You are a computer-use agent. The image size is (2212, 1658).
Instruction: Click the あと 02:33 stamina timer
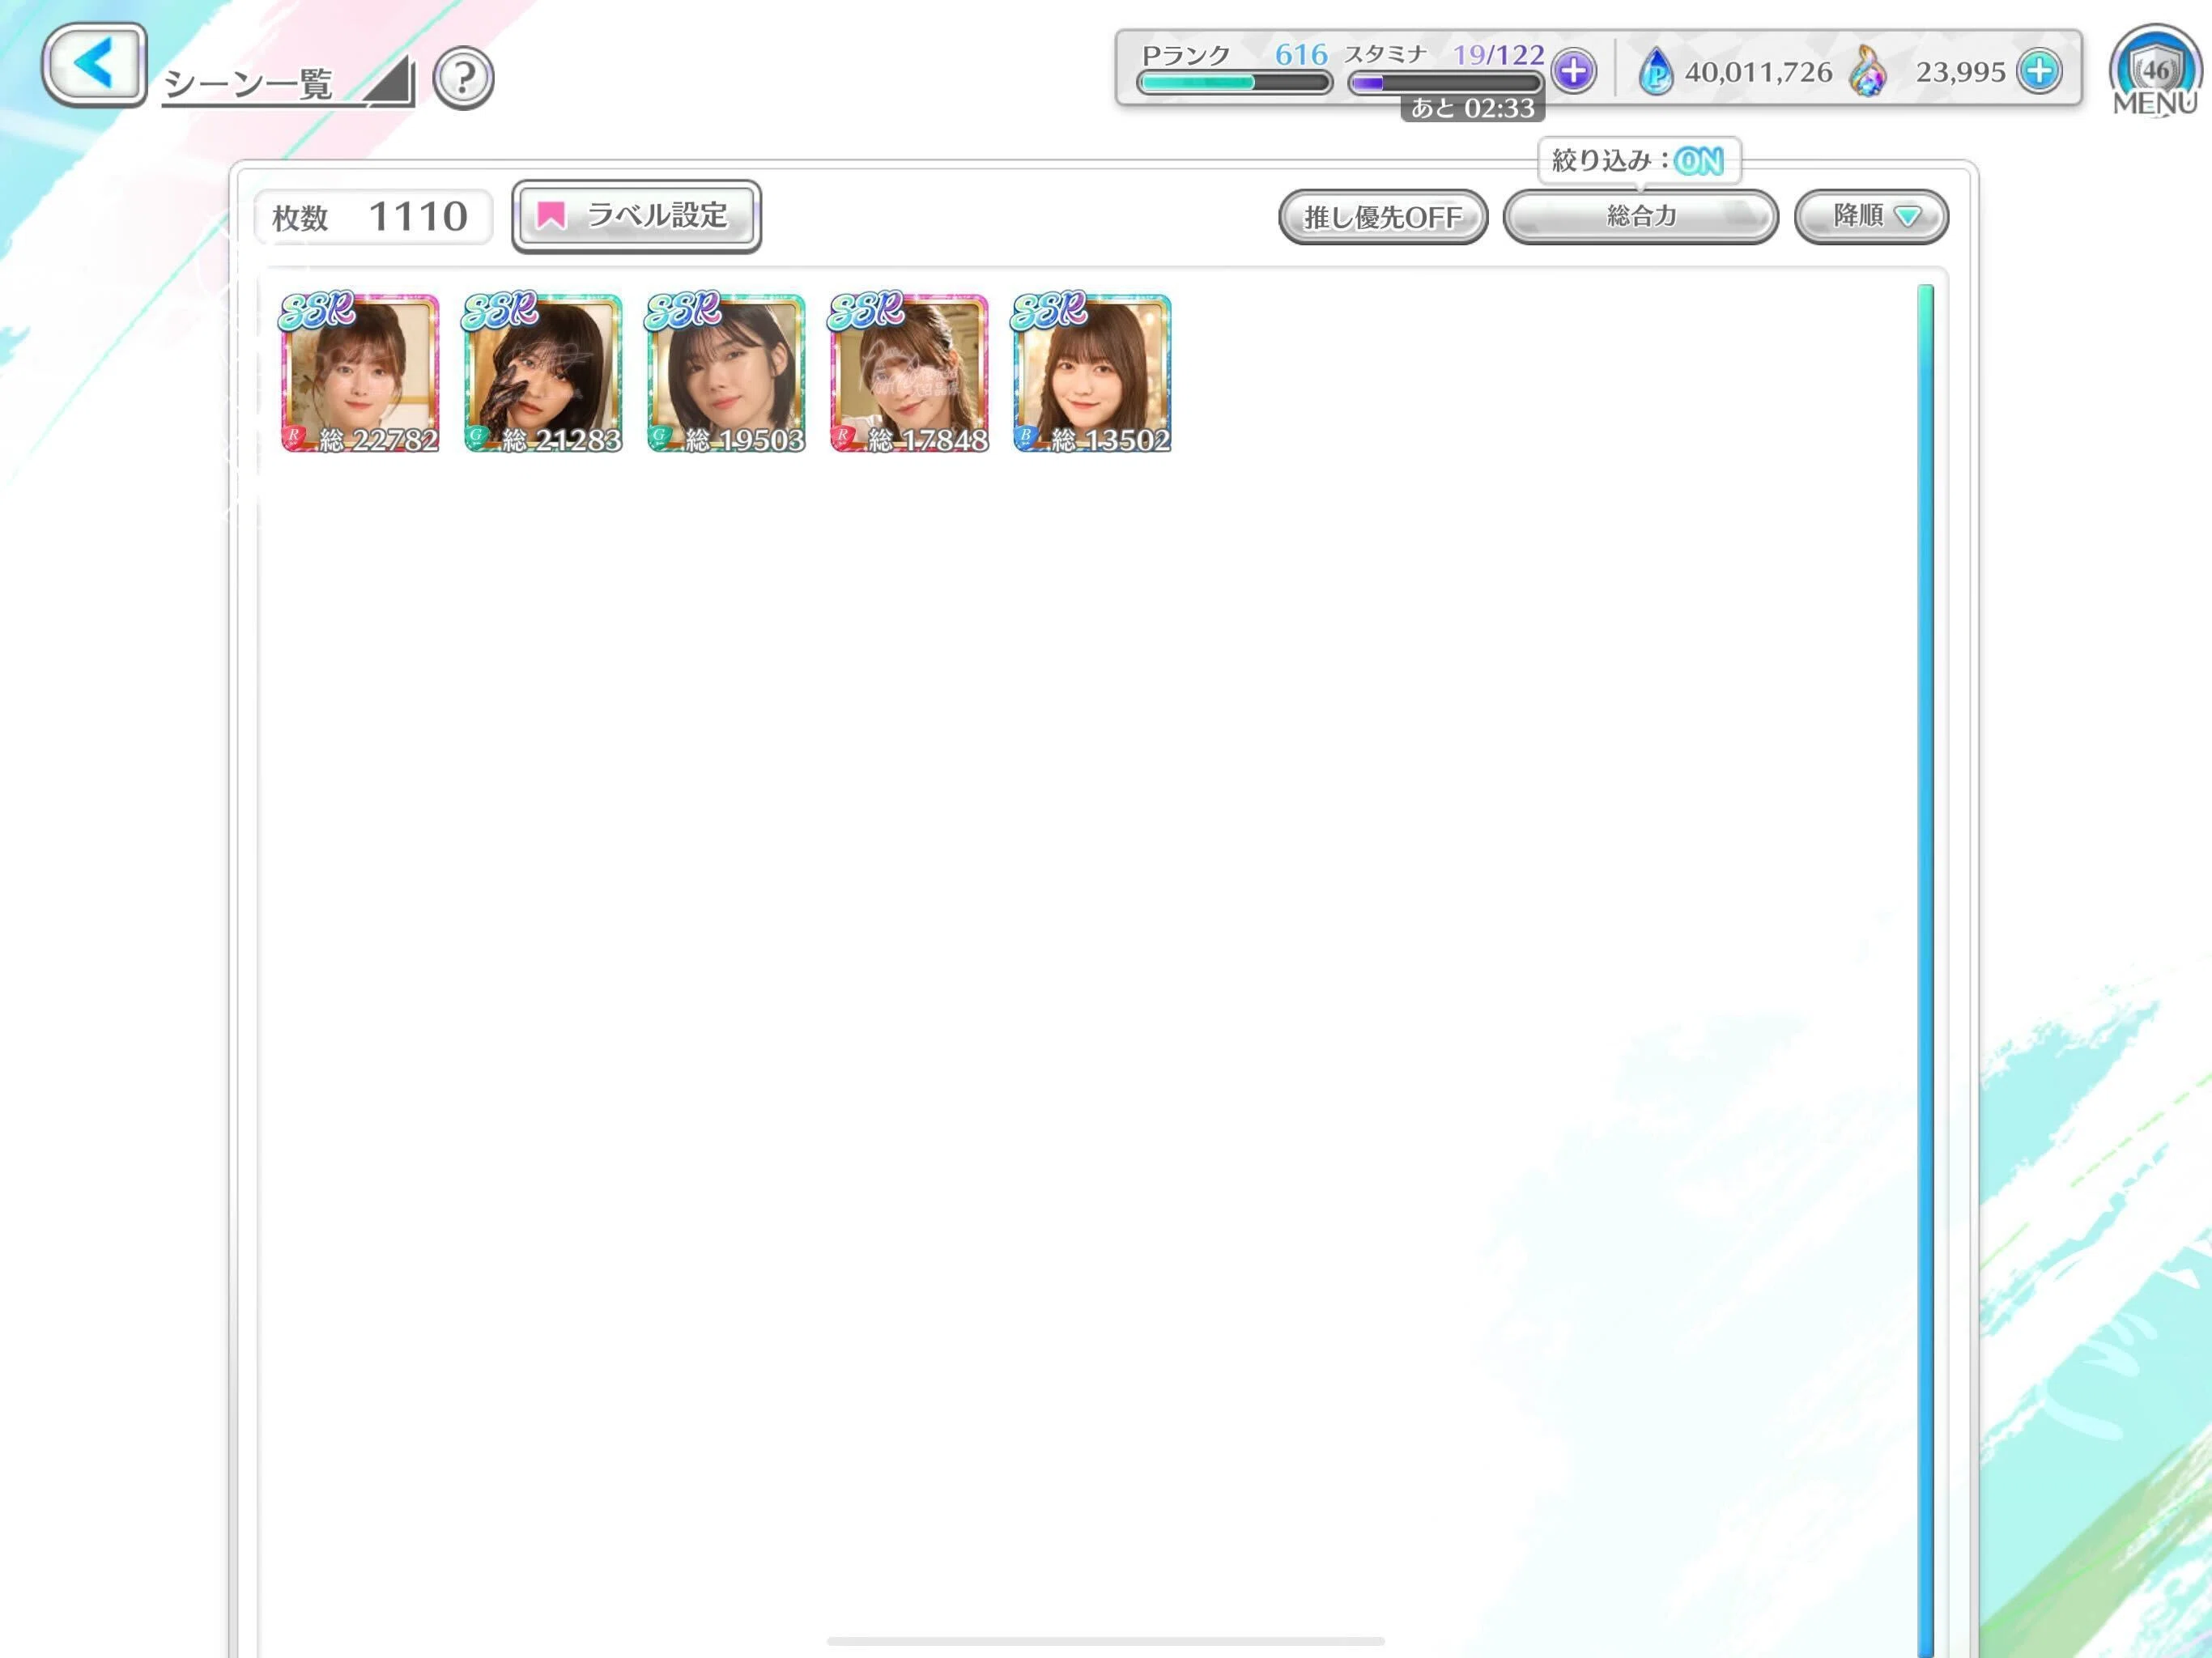(x=1472, y=108)
